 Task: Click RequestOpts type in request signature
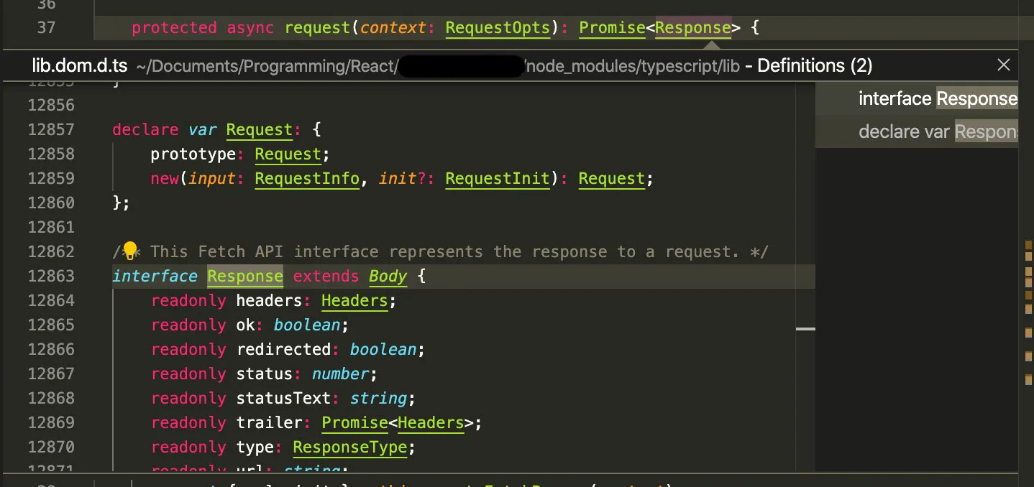coord(498,28)
